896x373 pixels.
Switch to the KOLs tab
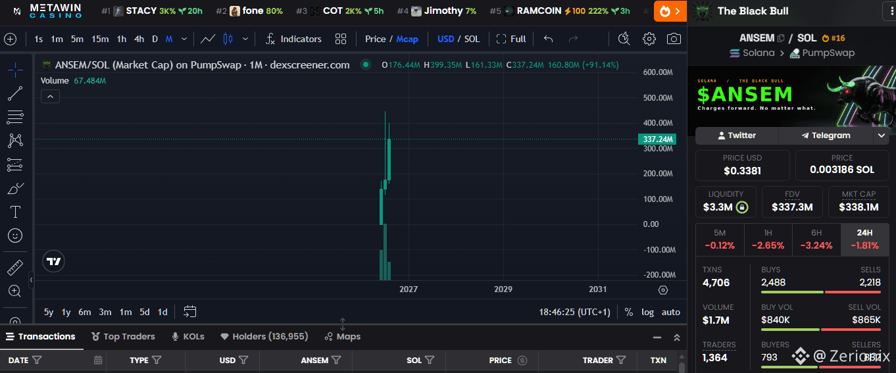coord(187,336)
